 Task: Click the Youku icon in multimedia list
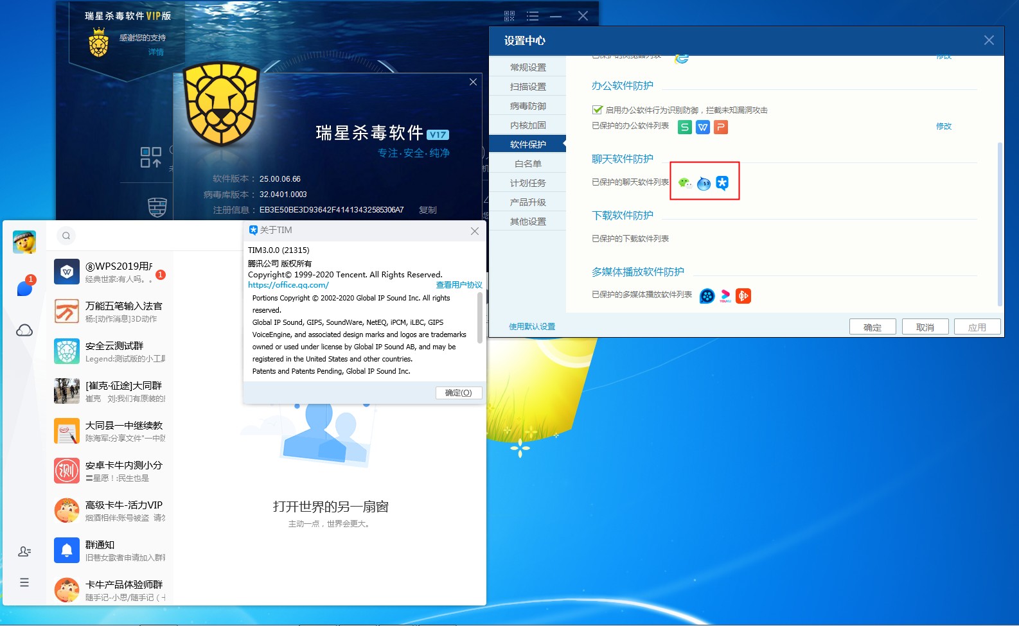tap(725, 296)
